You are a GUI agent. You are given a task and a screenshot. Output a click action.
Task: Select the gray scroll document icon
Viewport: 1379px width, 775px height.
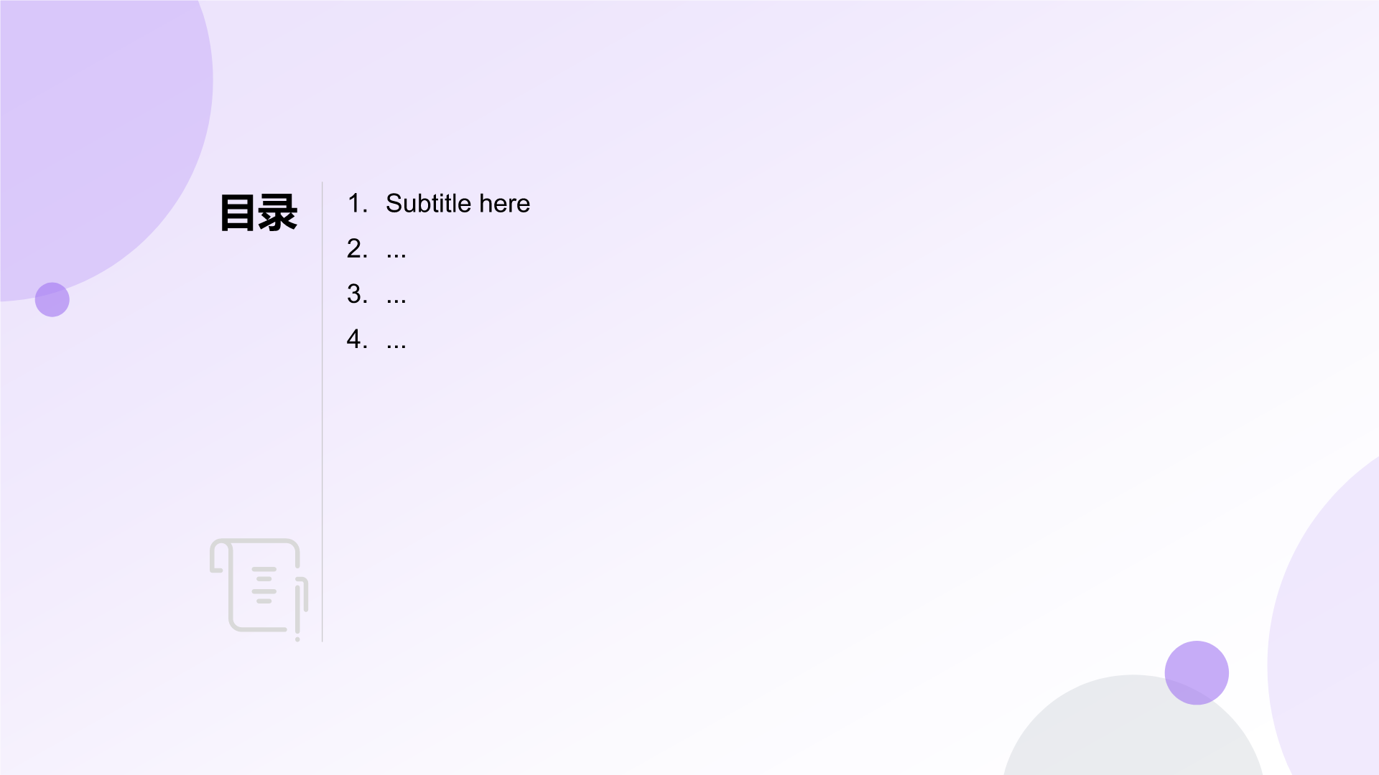259,589
